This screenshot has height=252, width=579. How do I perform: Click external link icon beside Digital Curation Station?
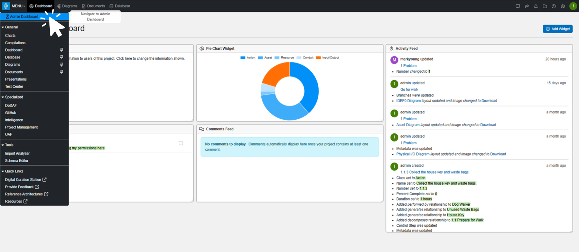click(x=45, y=179)
